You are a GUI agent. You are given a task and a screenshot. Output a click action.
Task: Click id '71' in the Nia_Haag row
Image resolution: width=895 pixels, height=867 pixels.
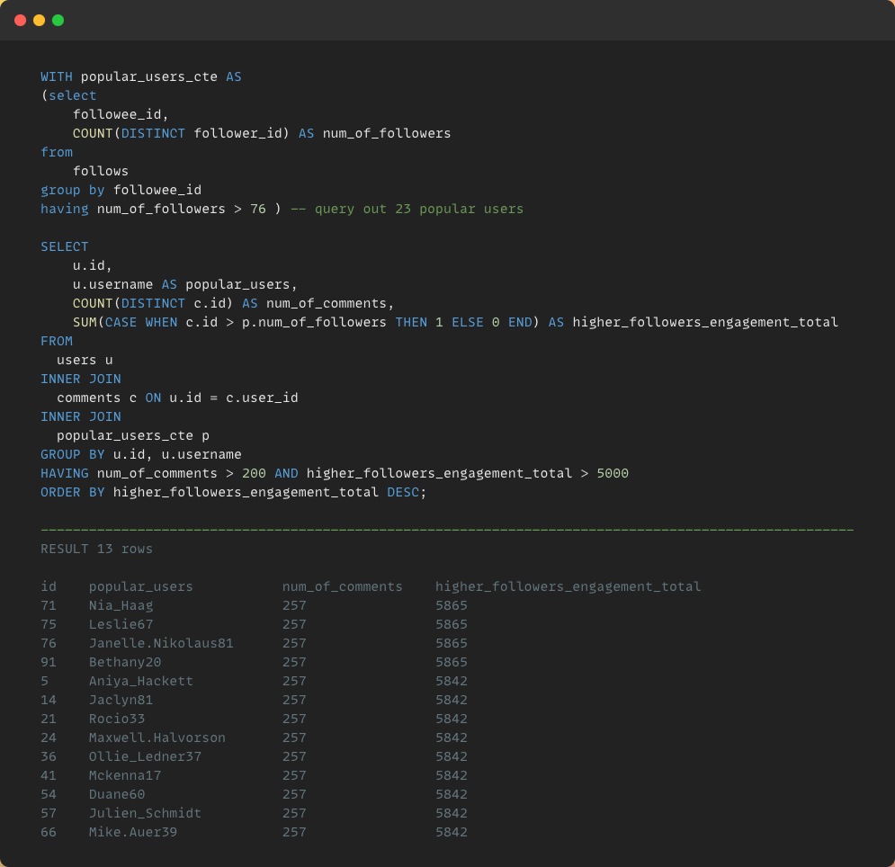(x=49, y=605)
